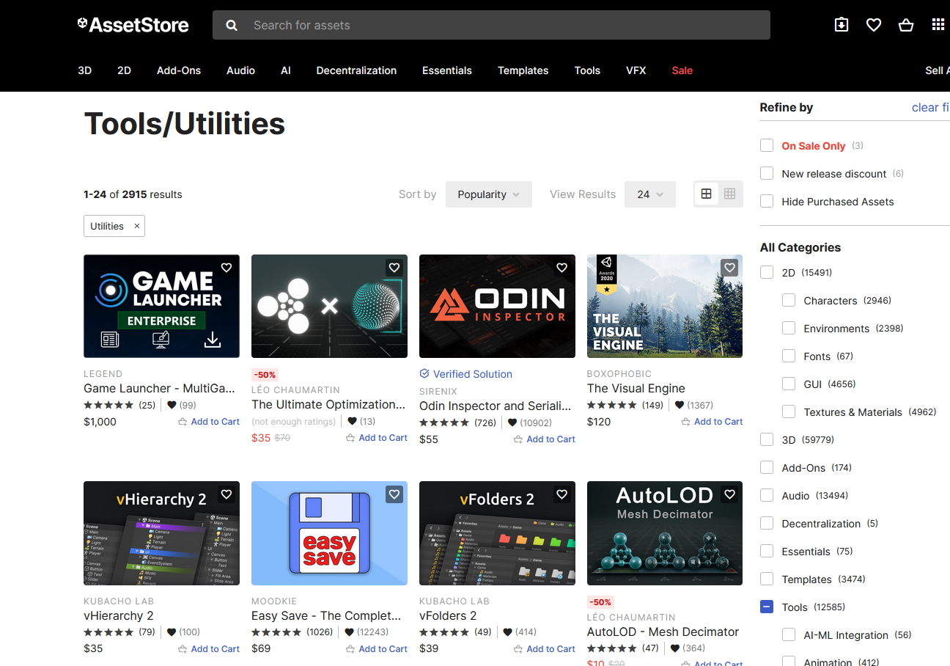Check the Environments subcategory checkbox

pos(789,328)
